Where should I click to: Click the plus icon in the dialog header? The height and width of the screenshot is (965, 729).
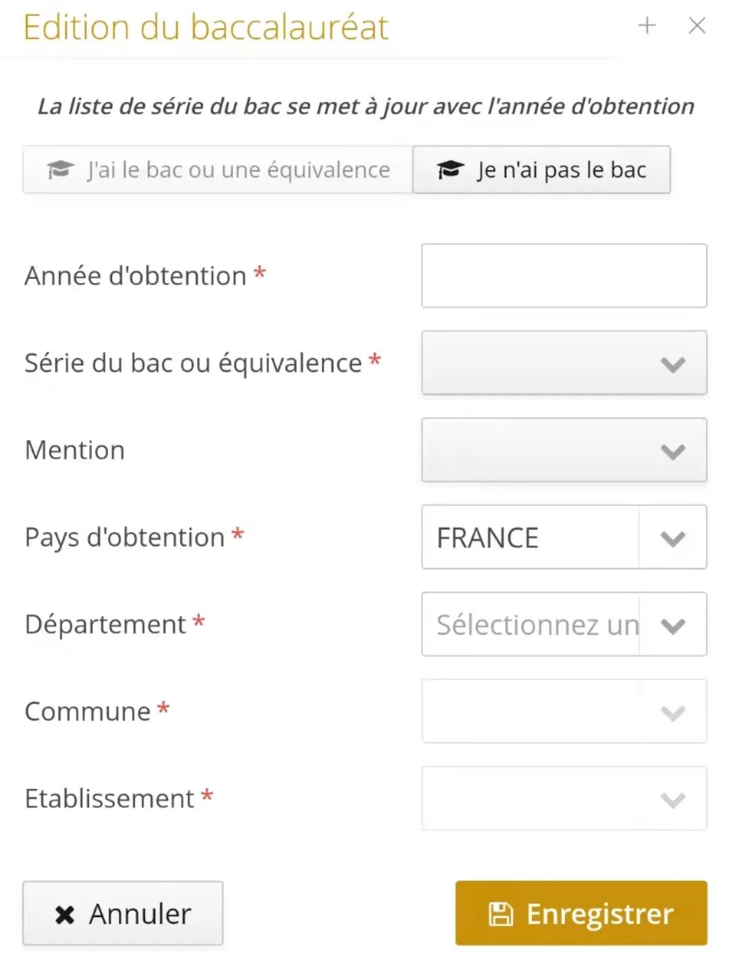click(647, 26)
